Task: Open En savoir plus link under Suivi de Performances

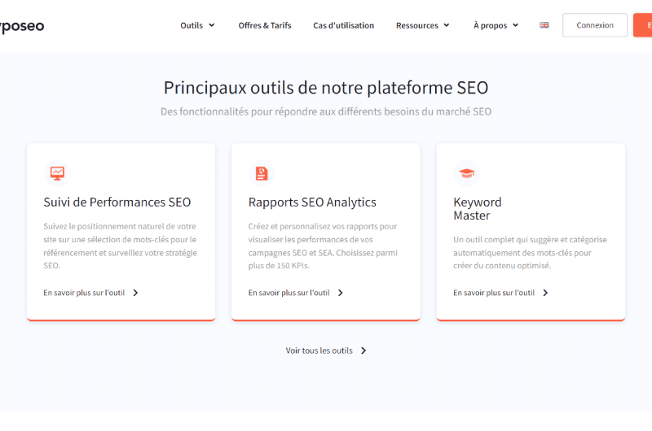Action: (x=84, y=293)
